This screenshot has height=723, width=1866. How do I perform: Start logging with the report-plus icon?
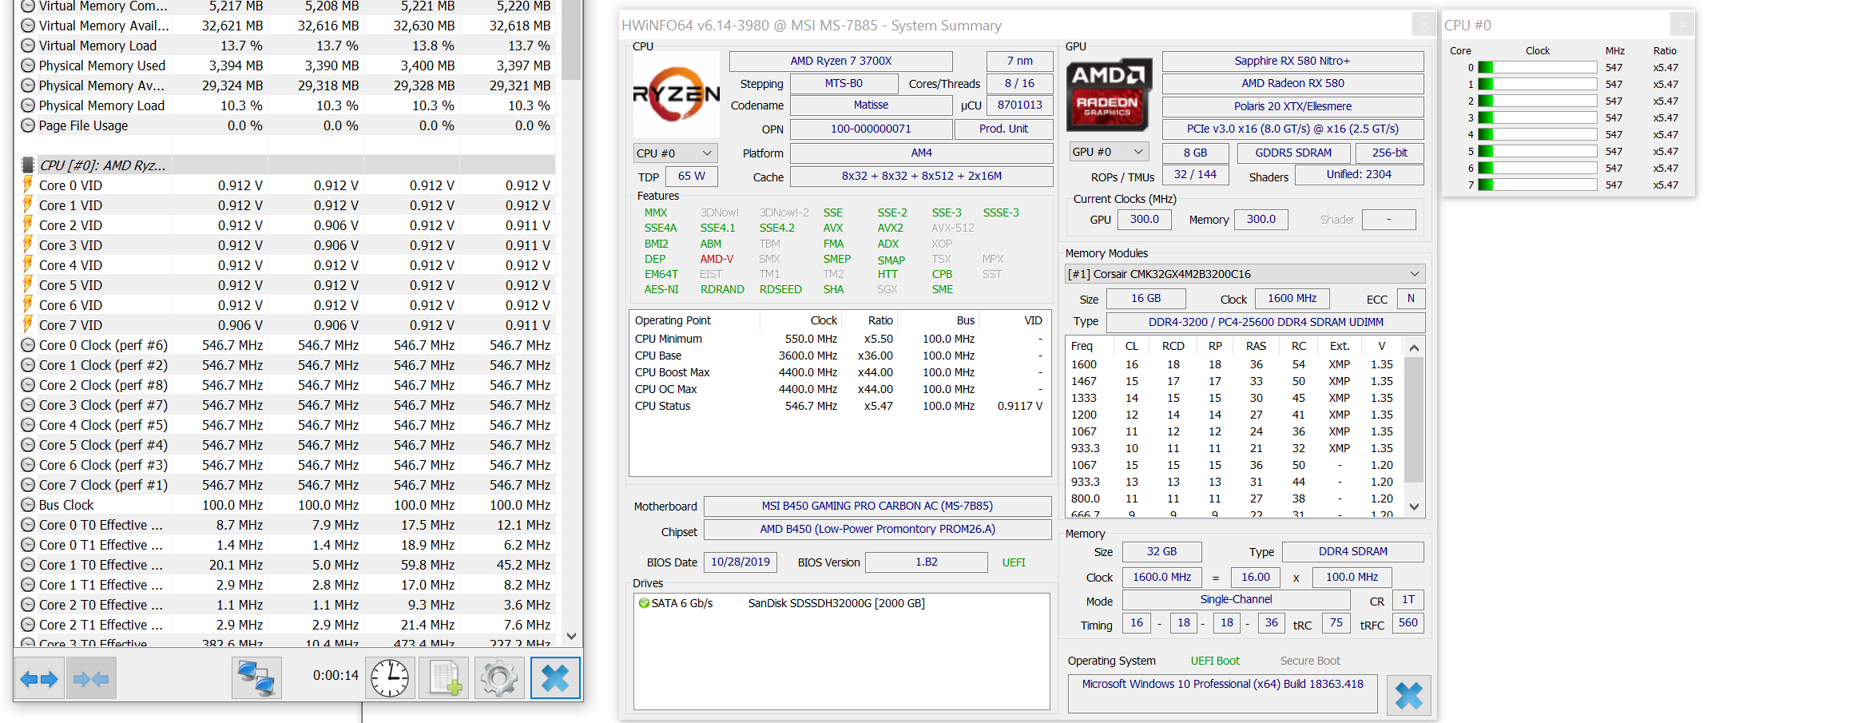[x=443, y=677]
